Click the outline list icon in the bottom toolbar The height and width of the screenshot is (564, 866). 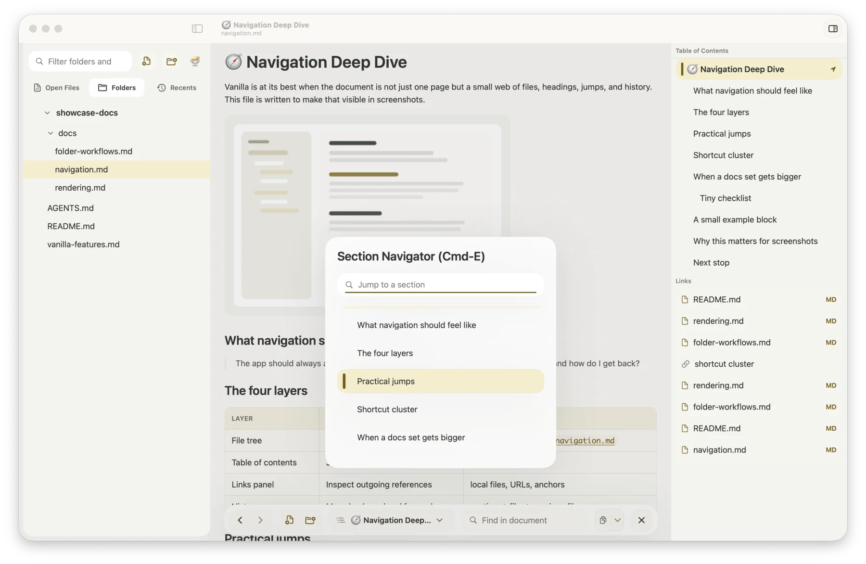(341, 520)
